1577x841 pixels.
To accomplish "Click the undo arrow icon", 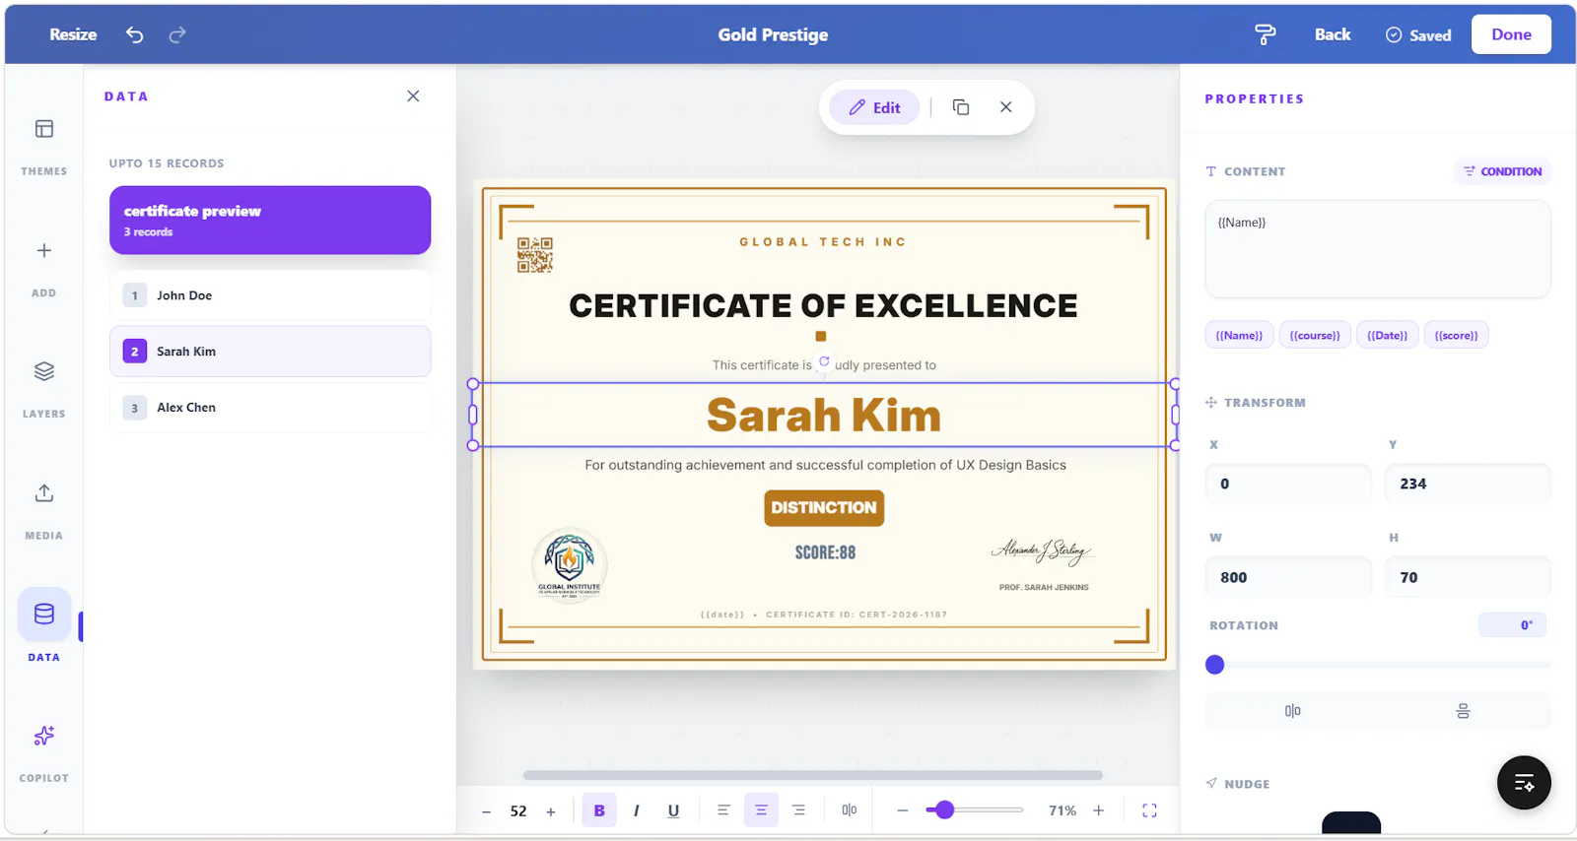I will coord(135,34).
